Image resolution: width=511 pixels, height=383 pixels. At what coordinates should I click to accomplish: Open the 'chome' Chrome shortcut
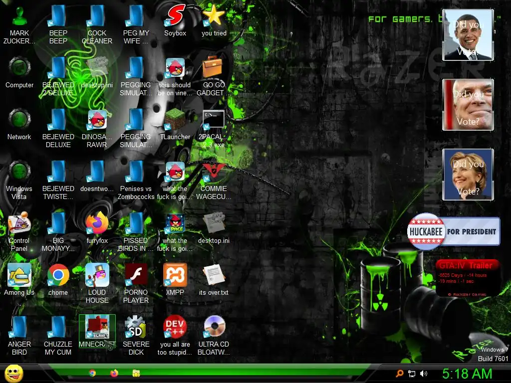tap(58, 280)
